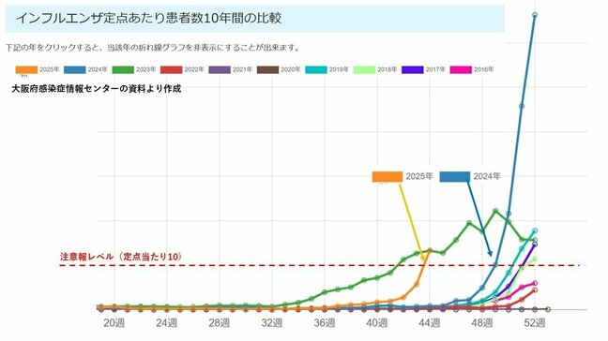Viewport: 608px width, 341px height.
Task: Click the 2024年 blue line's highest data point
Action: pos(535,15)
